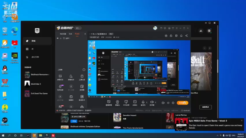
Task: Mute the speaker icon
Action: 152,102
